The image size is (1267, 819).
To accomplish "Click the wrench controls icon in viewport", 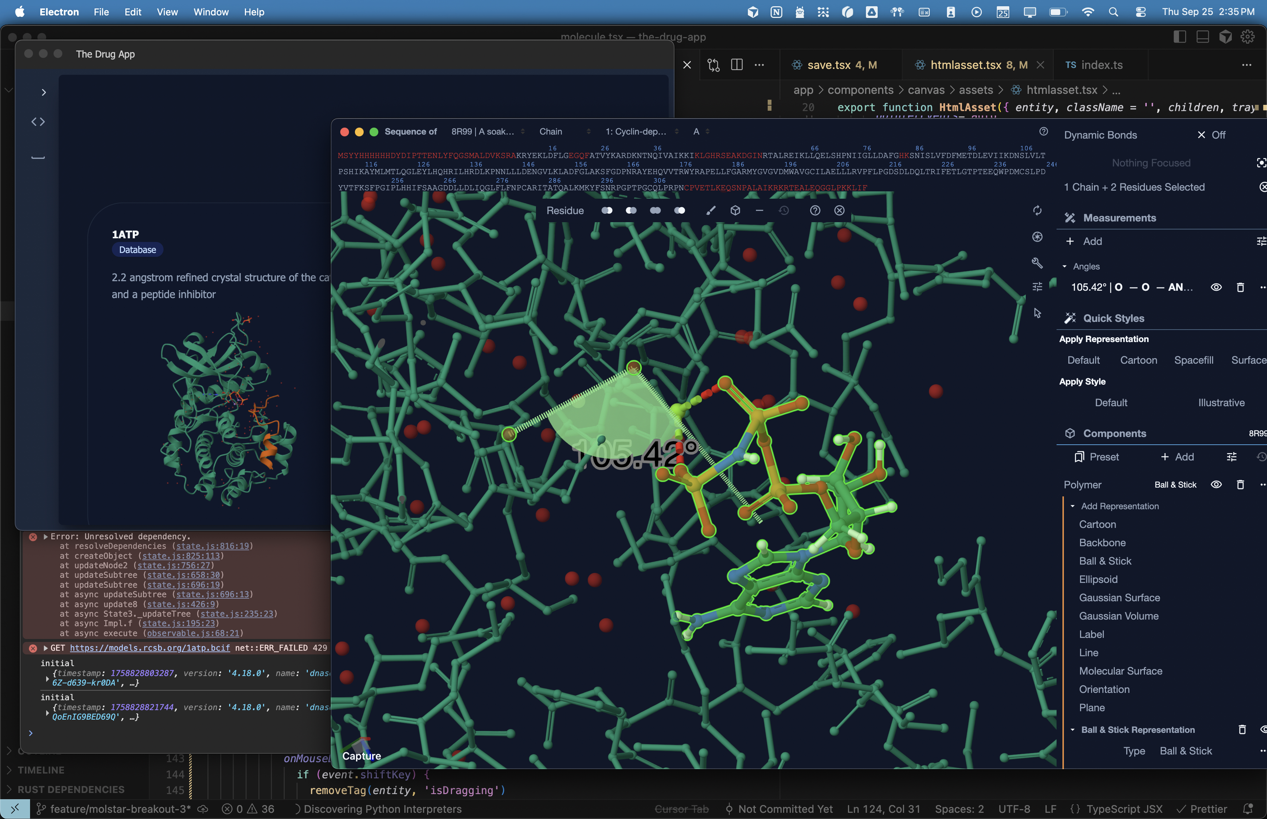I will coord(1037,263).
